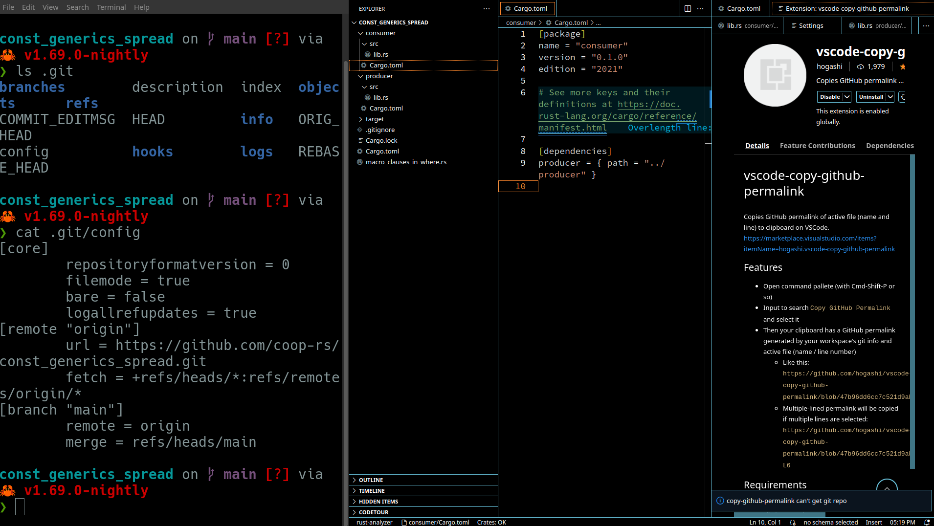Click consumer breadcrumb segment

click(521, 23)
